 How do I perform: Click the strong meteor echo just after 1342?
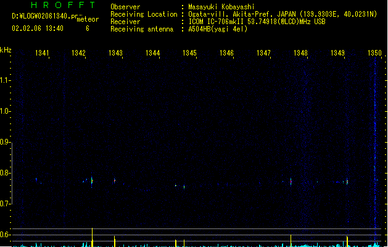click(92, 181)
